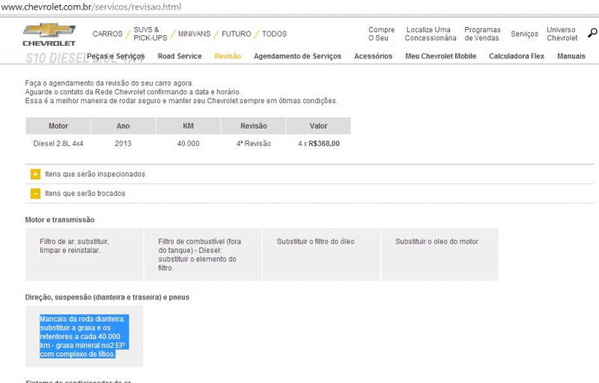The height and width of the screenshot is (383, 599).
Task: Click the Revisão column header in table
Action: [253, 126]
